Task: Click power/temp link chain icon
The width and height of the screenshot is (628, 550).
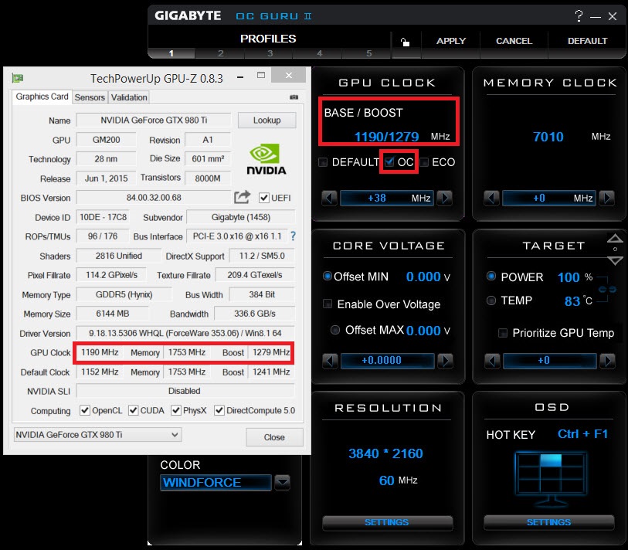Action: (x=607, y=289)
